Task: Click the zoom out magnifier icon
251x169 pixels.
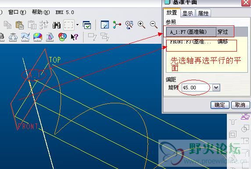Action: 154,25
